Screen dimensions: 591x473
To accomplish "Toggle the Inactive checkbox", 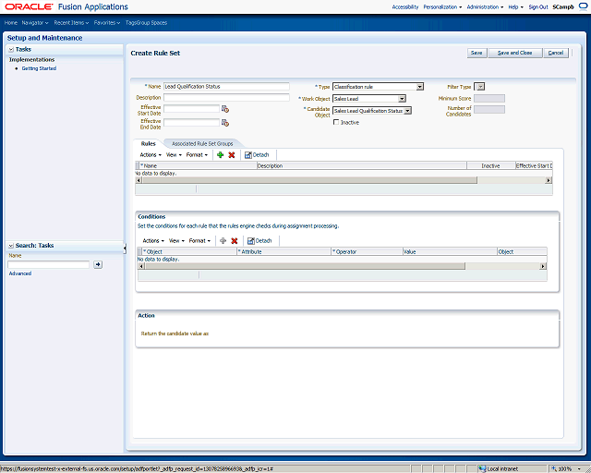I will [x=336, y=122].
